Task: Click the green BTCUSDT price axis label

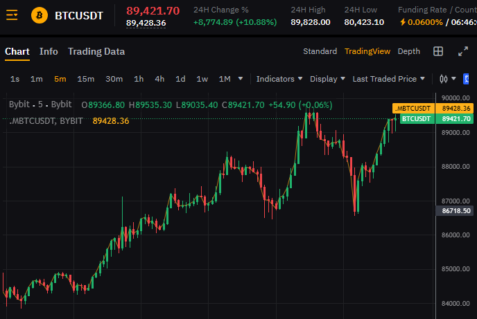Action: point(417,119)
